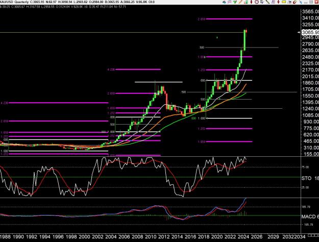The image size is (319, 242).
Task: Click the 2170.00 price scale label
Action: [x=310, y=70]
